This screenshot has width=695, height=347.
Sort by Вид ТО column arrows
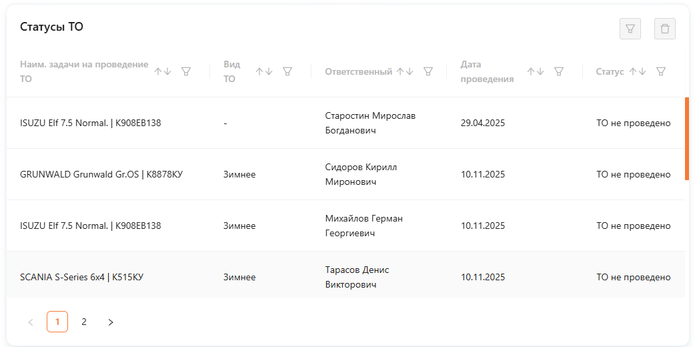click(264, 71)
